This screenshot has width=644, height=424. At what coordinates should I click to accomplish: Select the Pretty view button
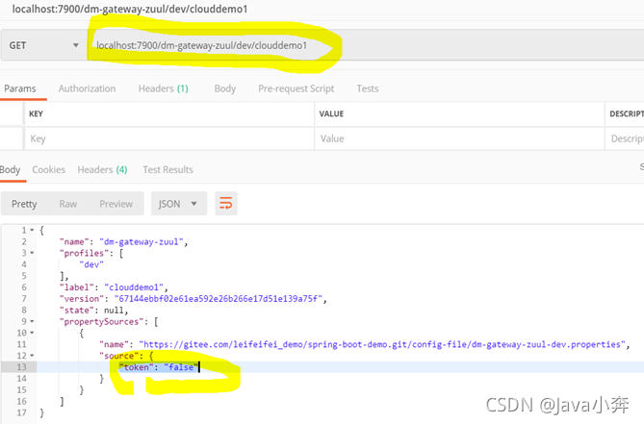[x=24, y=204]
